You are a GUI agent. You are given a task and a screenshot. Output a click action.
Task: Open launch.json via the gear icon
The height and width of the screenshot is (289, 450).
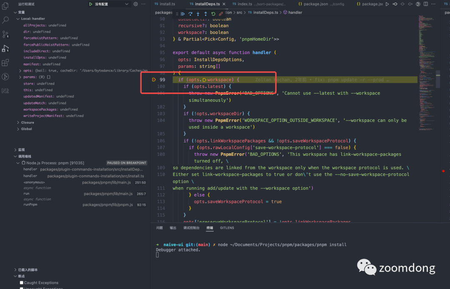135,4
